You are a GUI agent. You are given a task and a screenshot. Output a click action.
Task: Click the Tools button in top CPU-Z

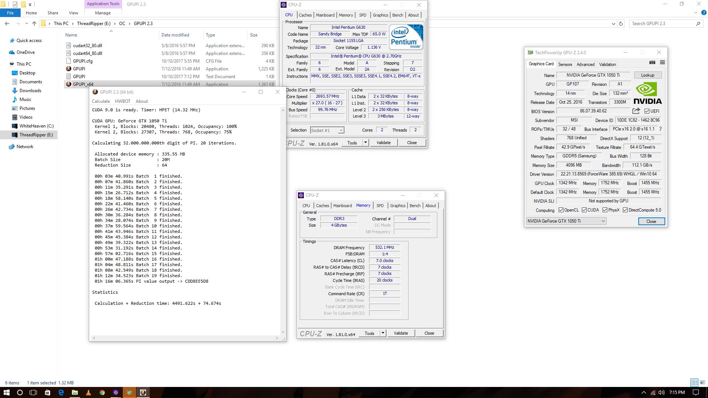(x=352, y=143)
